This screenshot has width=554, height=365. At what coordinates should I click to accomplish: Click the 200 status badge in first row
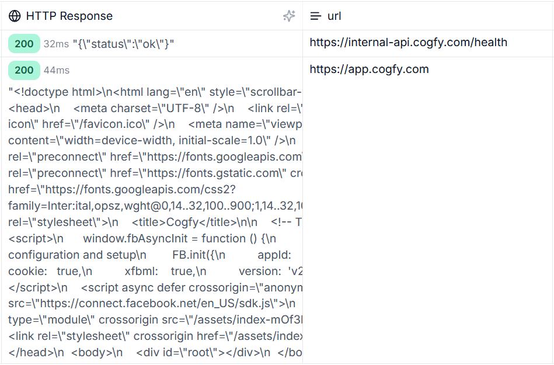(24, 44)
